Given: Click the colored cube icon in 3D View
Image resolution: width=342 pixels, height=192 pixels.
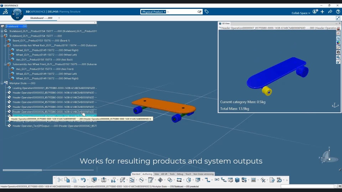Looking at the screenshot, I should pos(338,43).
